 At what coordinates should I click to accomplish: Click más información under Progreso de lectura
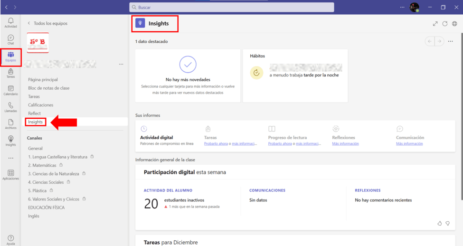(x=309, y=143)
